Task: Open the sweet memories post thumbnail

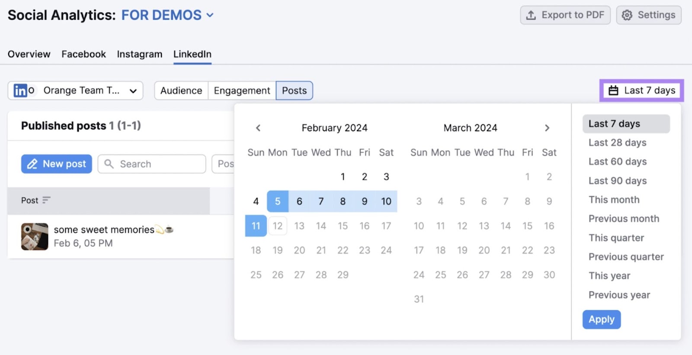Action: coord(35,236)
